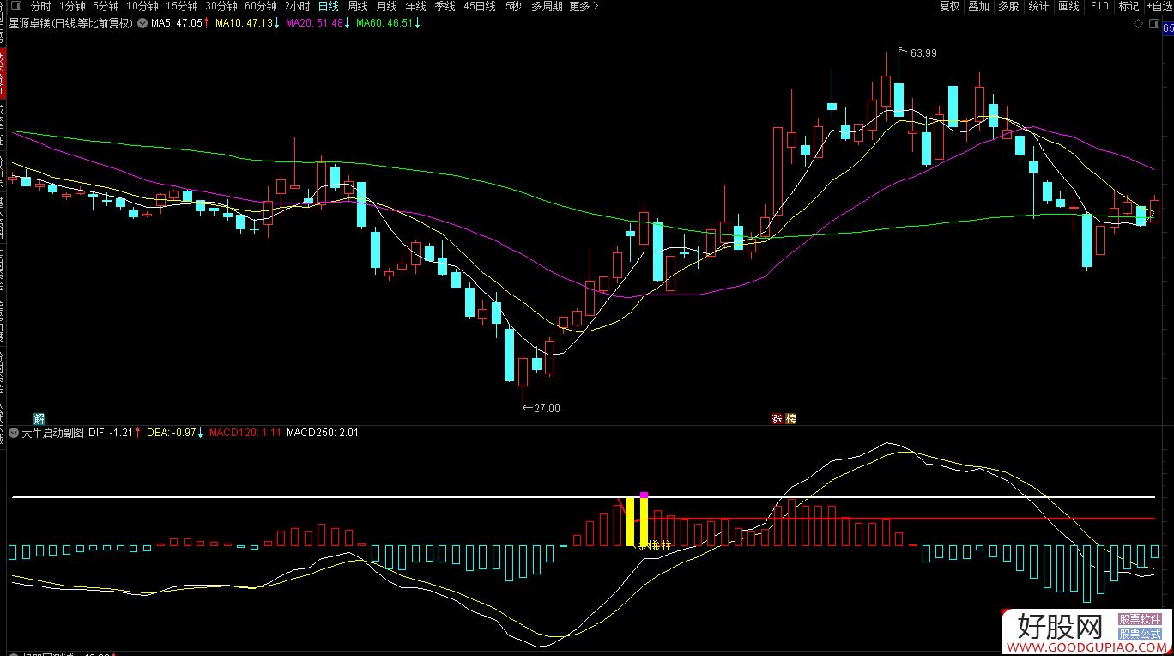Click the 解 marker on the chart

coord(39,418)
